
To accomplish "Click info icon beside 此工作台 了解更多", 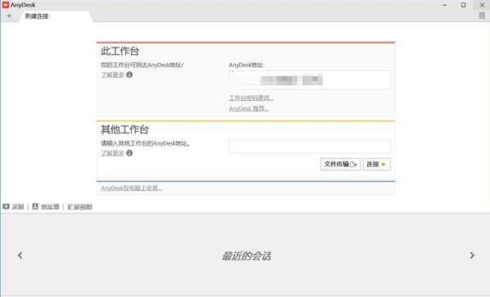I will coord(129,74).
